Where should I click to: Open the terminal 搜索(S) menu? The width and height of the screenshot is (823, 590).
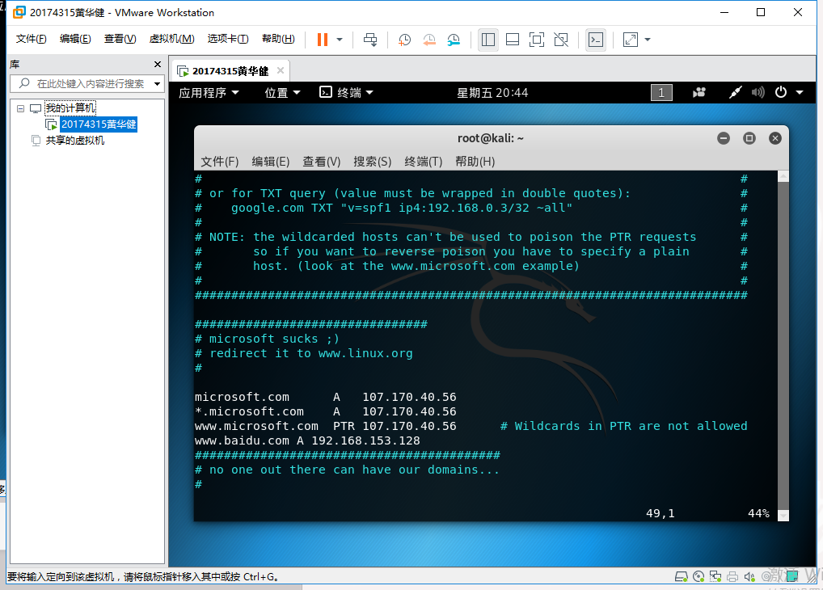click(372, 162)
